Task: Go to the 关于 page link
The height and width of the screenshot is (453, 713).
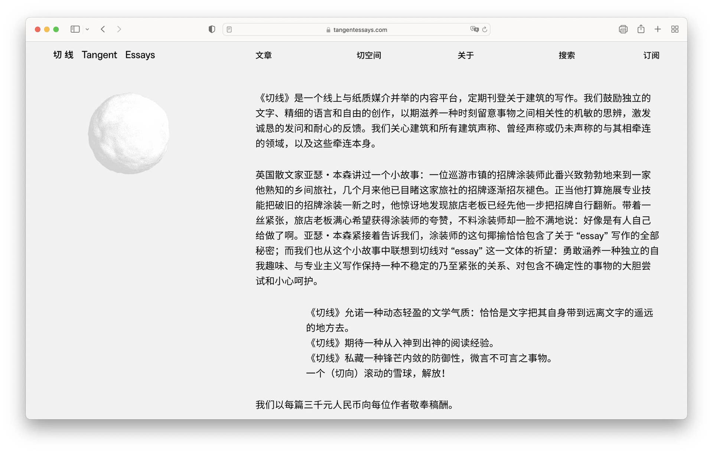Action: (x=465, y=55)
